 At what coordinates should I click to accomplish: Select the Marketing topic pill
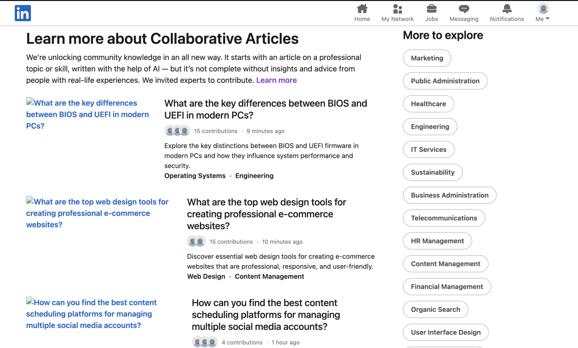[427, 58]
